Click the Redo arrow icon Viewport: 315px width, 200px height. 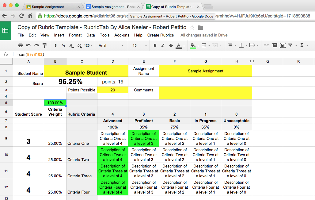[36, 45]
